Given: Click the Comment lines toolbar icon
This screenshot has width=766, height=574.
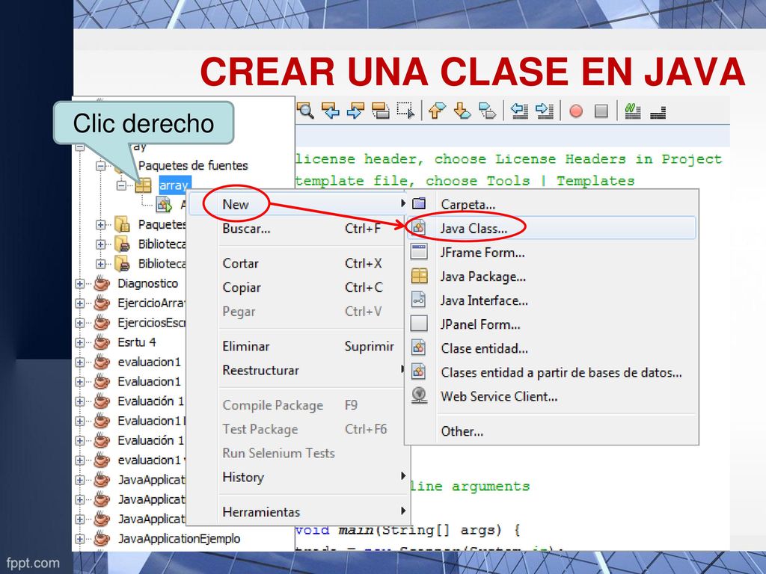Looking at the screenshot, I should tap(633, 111).
